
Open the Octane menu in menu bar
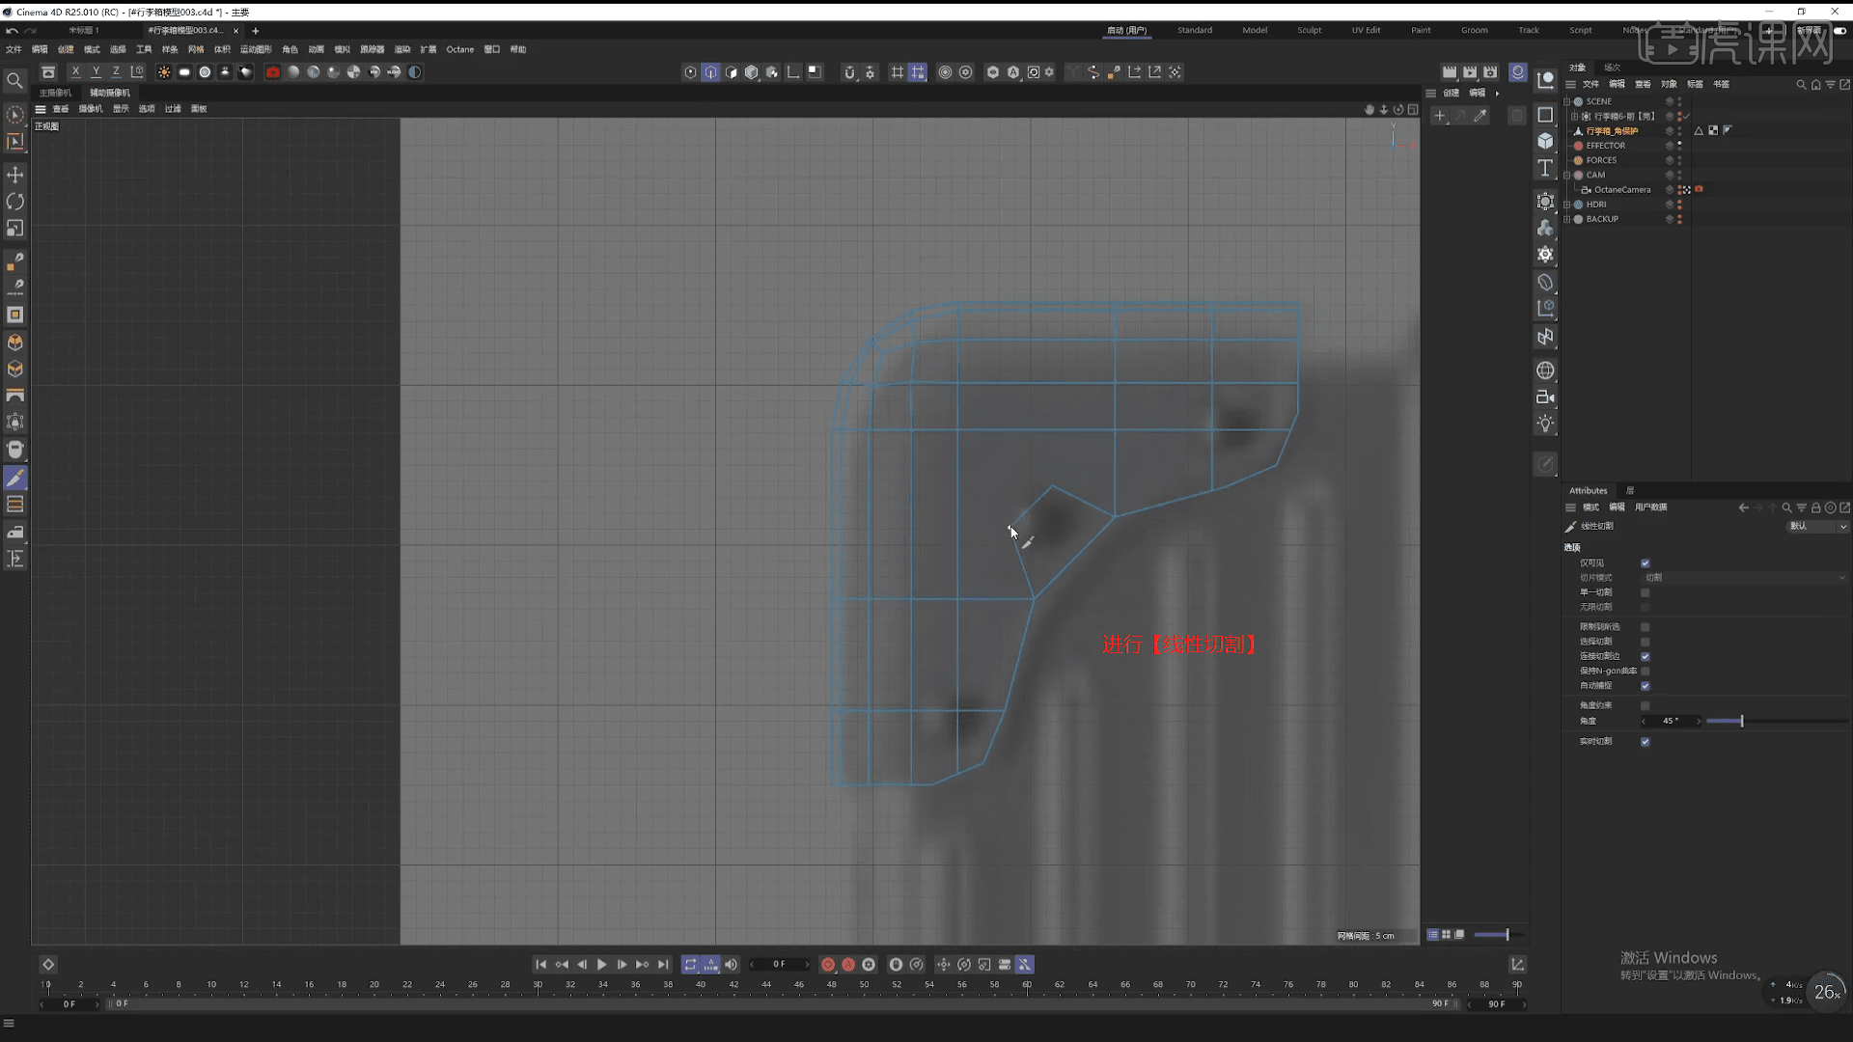459,49
